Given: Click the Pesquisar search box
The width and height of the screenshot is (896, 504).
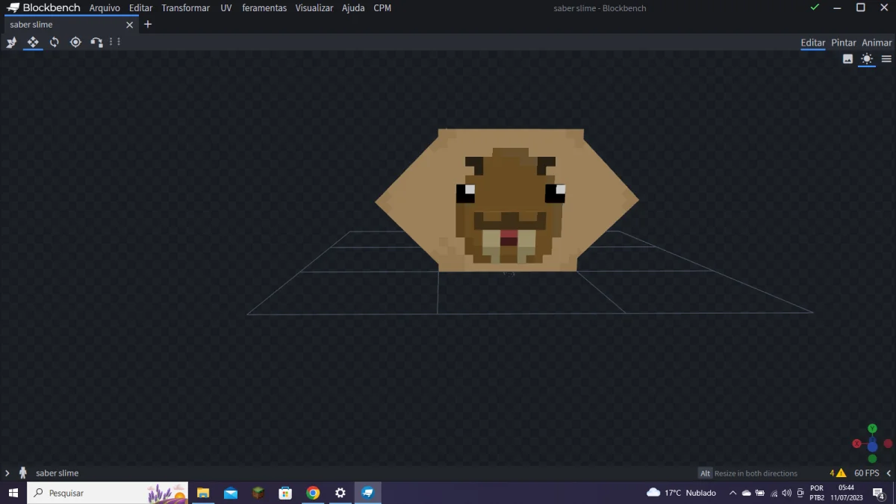Looking at the screenshot, I should tap(108, 493).
